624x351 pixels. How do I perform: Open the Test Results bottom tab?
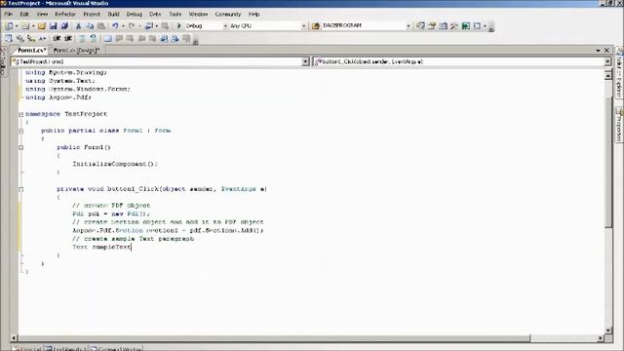coord(65,349)
